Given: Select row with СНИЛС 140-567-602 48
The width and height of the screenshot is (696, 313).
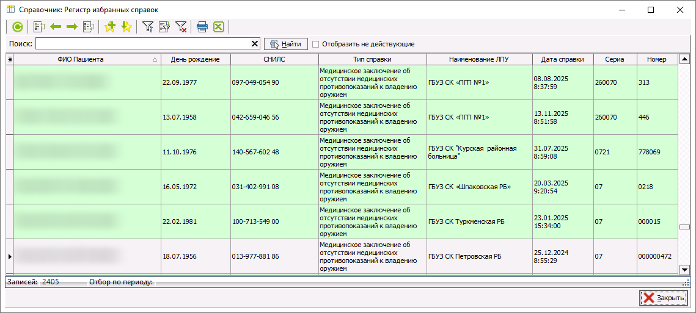Looking at the screenshot, I should [x=255, y=152].
